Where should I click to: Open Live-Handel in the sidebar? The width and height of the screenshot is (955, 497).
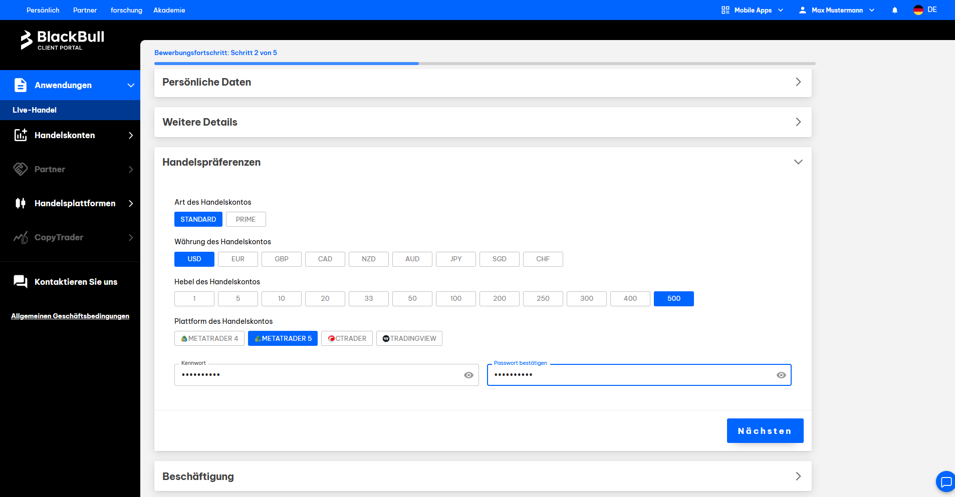coord(70,110)
